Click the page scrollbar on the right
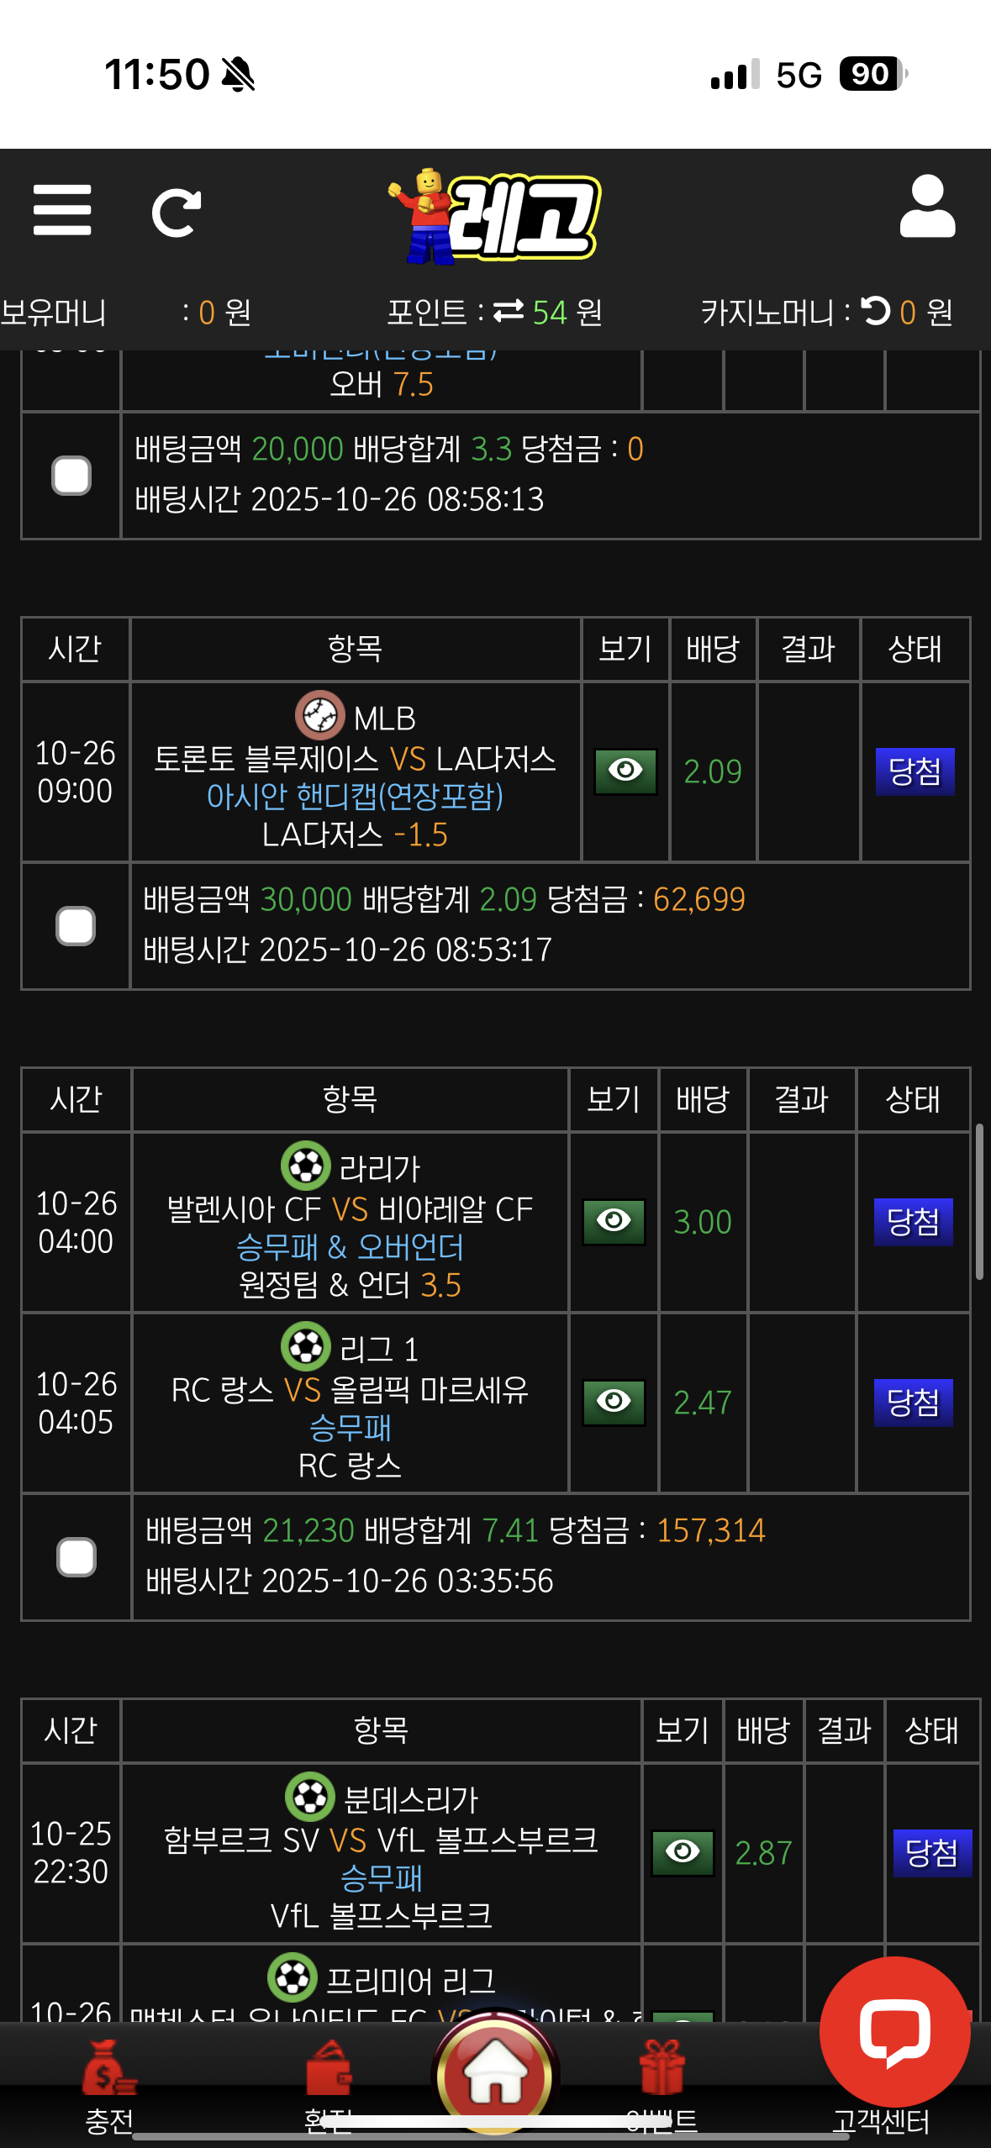 (979, 1202)
